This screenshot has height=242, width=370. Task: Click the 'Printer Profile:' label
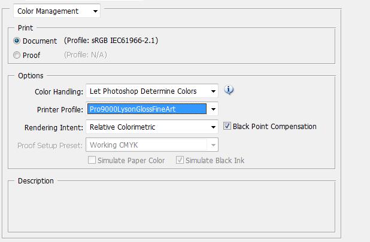[59, 110]
